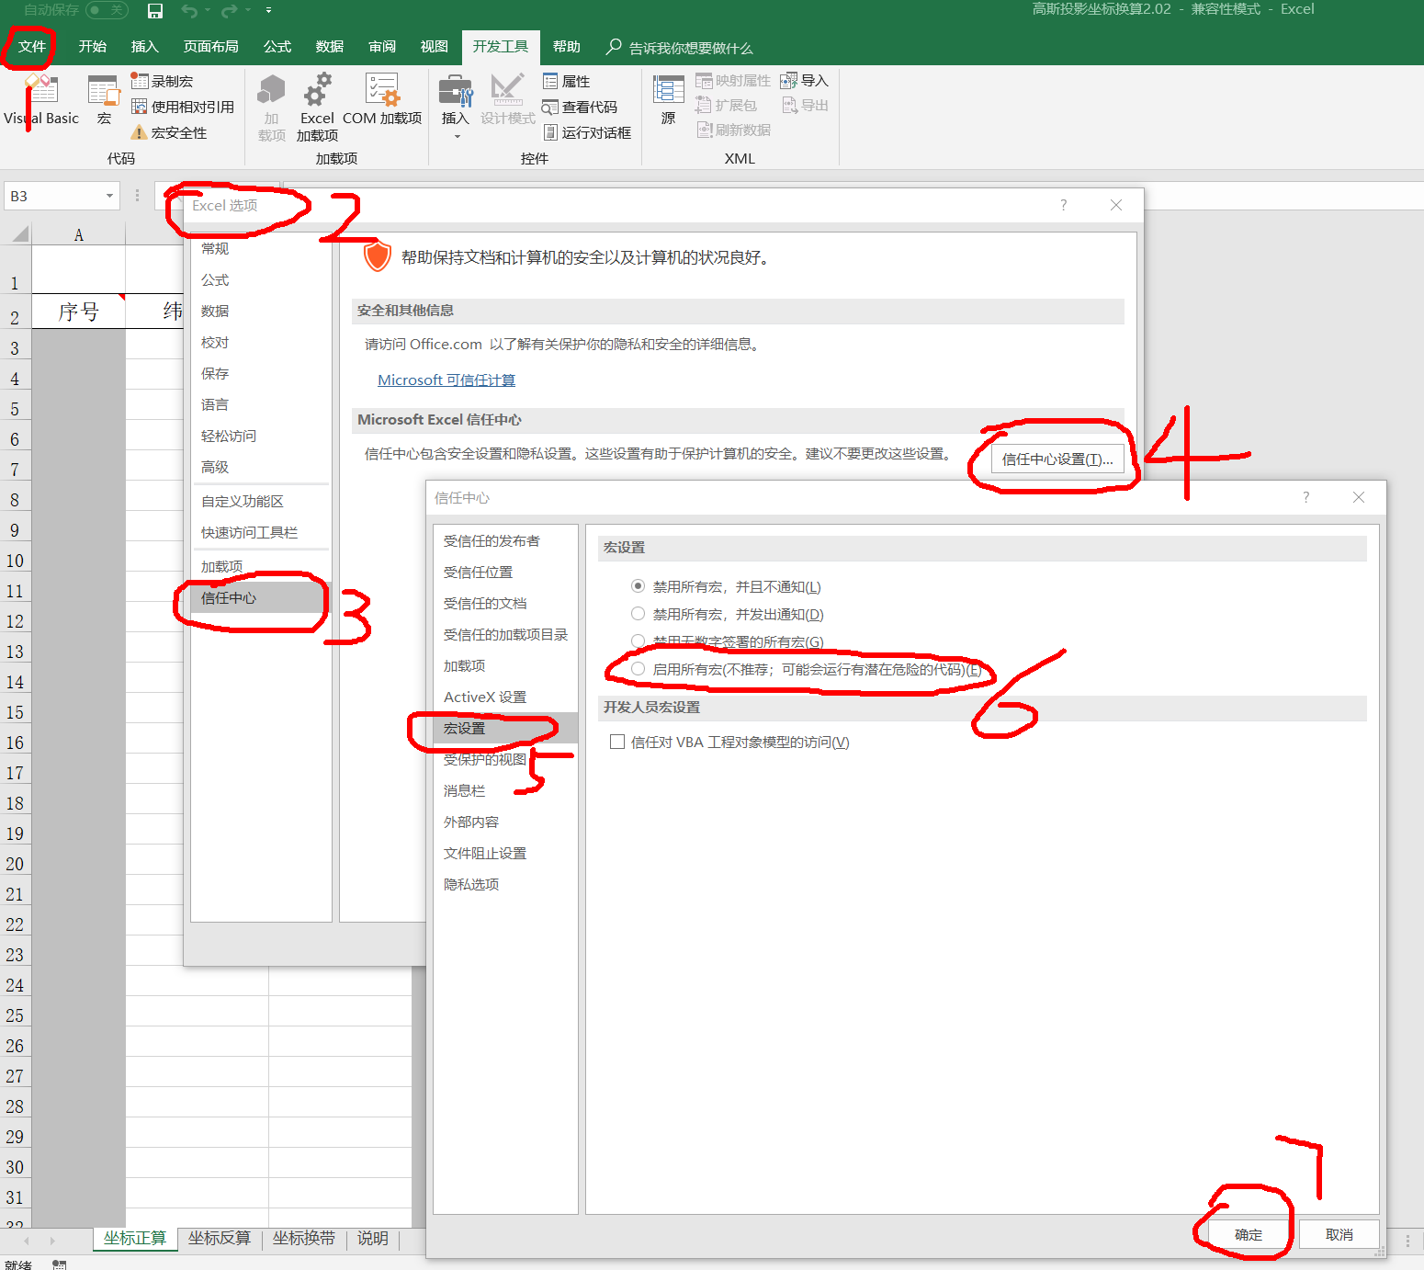
Task: Open the Visual Basic editor icon
Action: point(41,91)
